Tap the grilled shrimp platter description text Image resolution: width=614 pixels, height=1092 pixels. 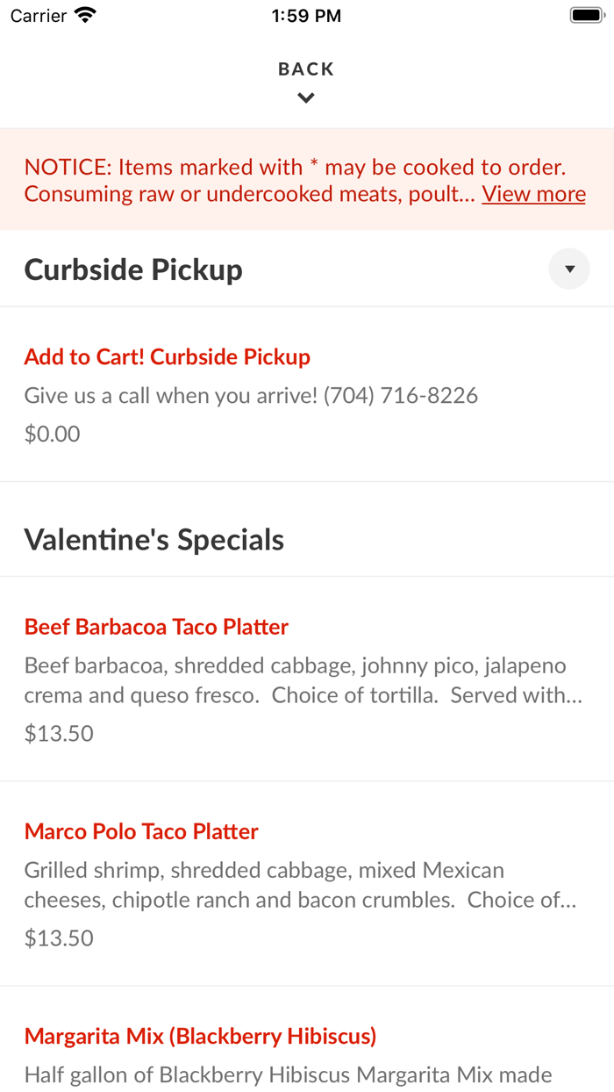(300, 885)
